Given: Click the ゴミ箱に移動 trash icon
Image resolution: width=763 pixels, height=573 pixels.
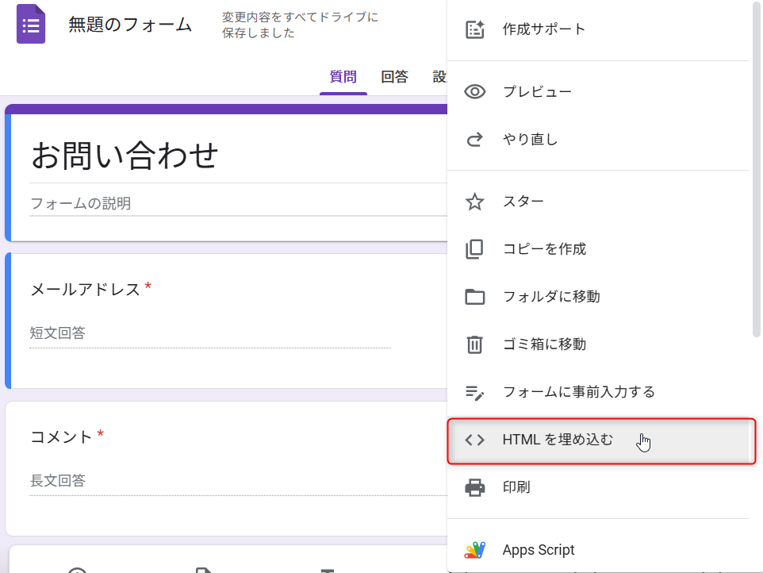Looking at the screenshot, I should (475, 344).
